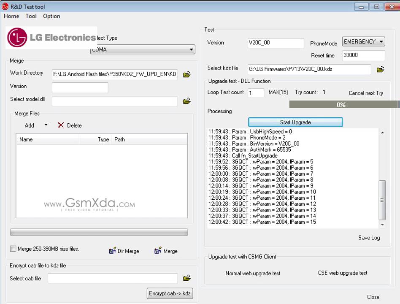
Task: Open the Tool menu
Action: click(31, 16)
